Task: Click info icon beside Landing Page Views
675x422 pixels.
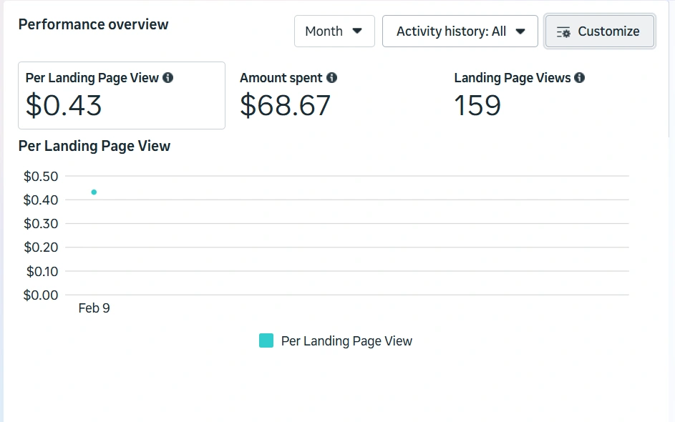Action: click(579, 78)
